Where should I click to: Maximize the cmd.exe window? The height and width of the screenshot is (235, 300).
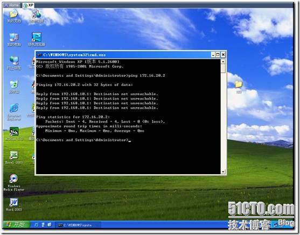coord(218,55)
